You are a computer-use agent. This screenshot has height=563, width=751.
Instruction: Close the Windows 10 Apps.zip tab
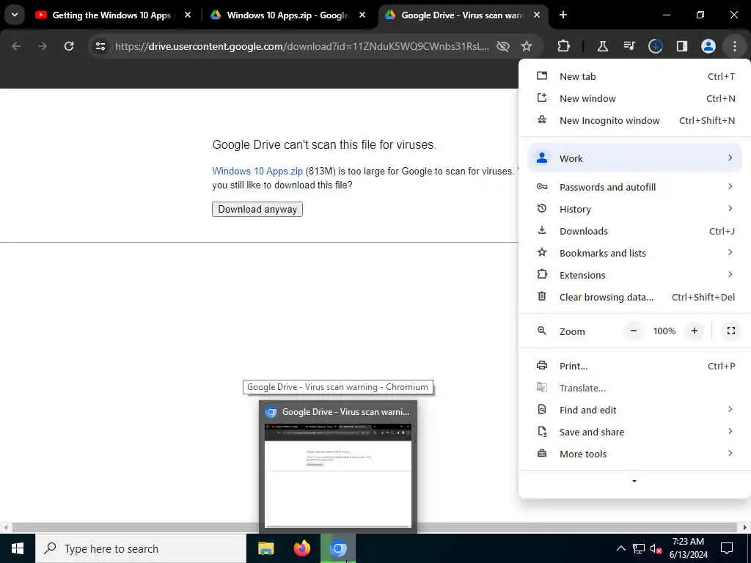coord(362,15)
